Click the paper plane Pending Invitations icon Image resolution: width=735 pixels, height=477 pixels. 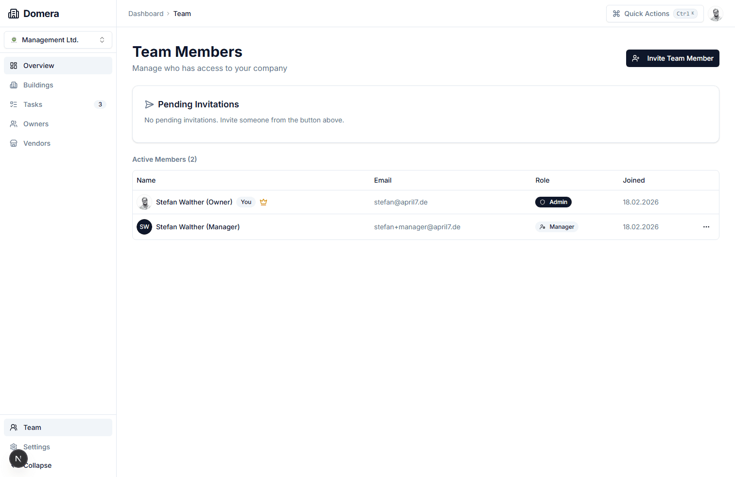coord(149,104)
